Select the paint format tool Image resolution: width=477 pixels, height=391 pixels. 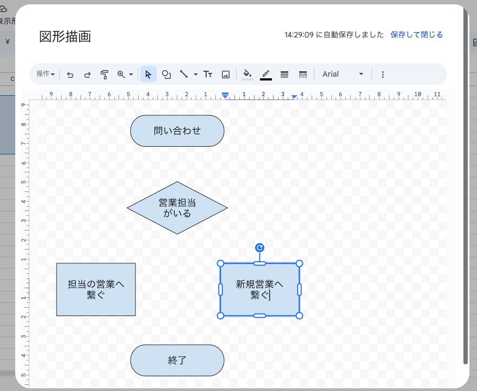point(105,74)
